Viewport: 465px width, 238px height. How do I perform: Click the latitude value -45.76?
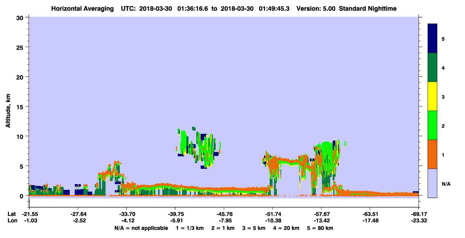tap(224, 214)
